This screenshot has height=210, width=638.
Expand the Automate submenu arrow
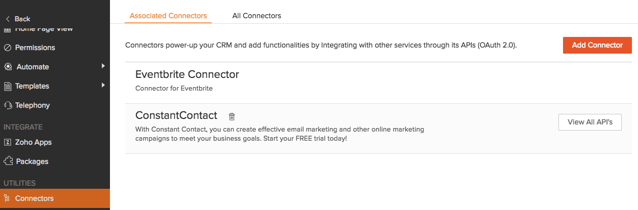103,66
